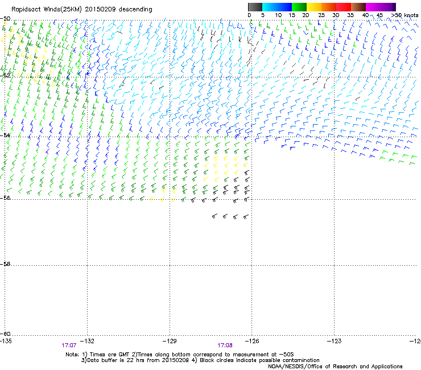Screen dimensions: 421x370
Task: Click the green 15-20 knots legend swatch
Action: click(299, 7)
